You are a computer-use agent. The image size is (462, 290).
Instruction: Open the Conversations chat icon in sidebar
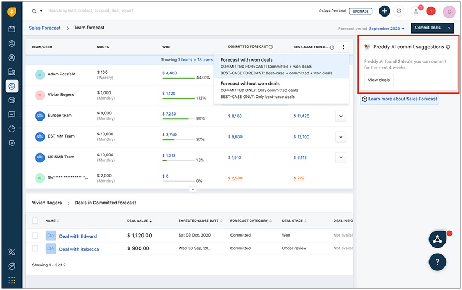(12, 114)
